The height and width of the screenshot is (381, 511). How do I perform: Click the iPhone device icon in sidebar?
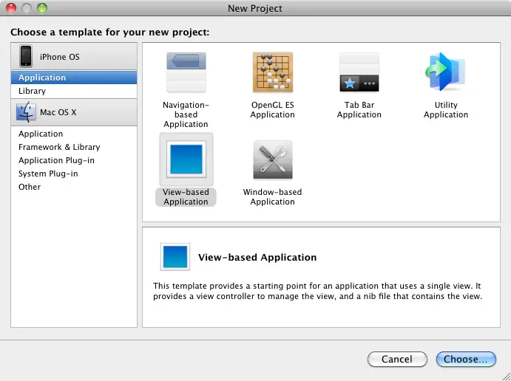click(x=26, y=56)
